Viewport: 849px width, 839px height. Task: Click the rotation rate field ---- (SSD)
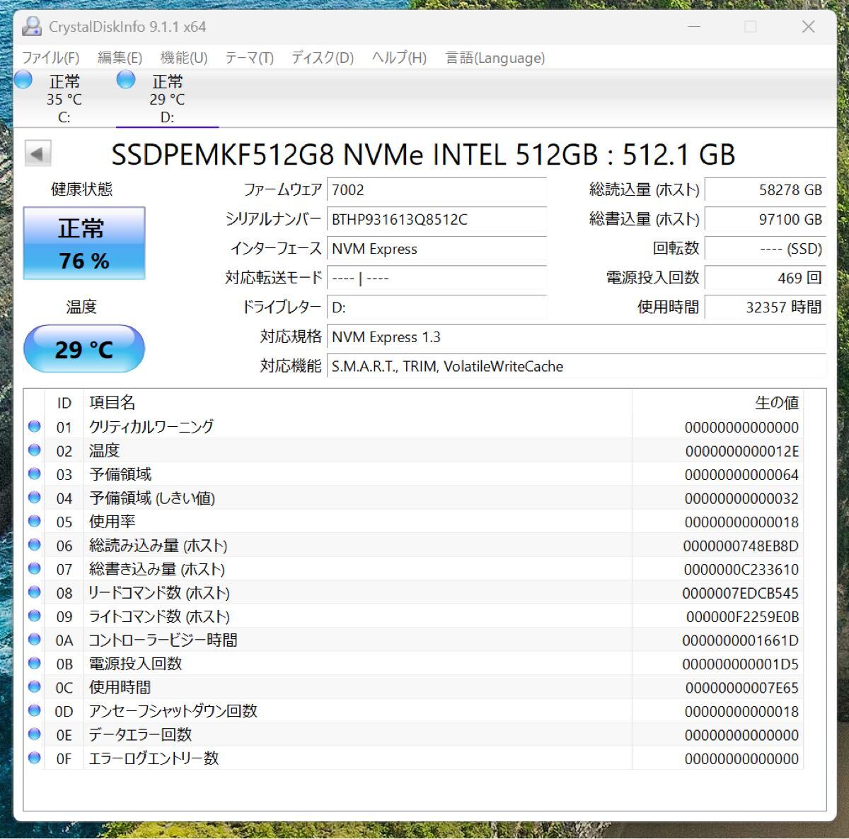coord(766,249)
